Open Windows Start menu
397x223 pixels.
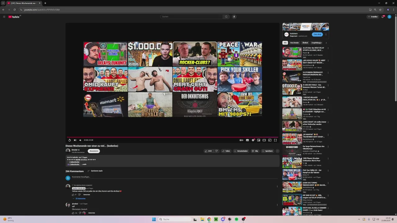coord(154,219)
